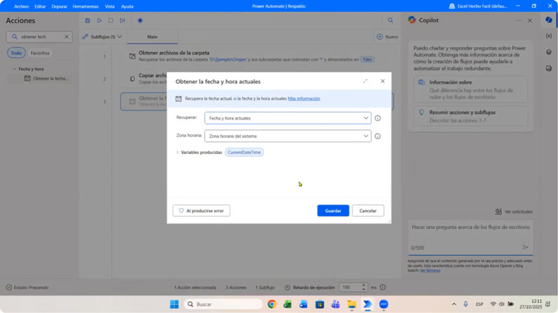558x313 pixels.
Task: Click the Nuevo button
Action: click(387, 37)
